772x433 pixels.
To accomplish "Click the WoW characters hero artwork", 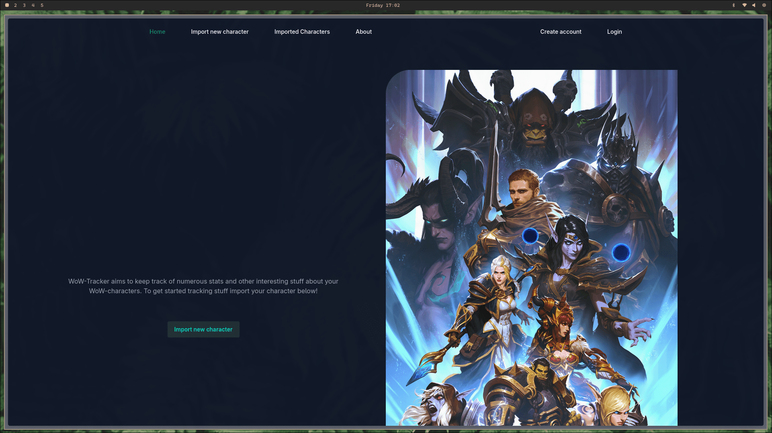I will [x=531, y=248].
